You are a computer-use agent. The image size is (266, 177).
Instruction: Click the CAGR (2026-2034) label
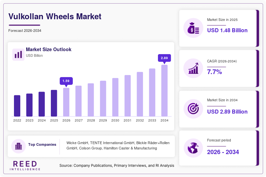(222, 61)
